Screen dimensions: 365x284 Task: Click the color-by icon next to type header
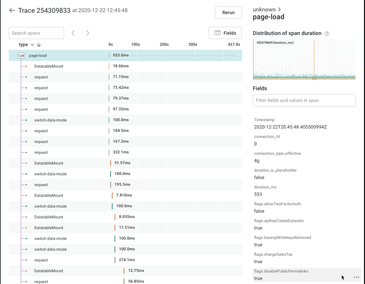coord(39,45)
